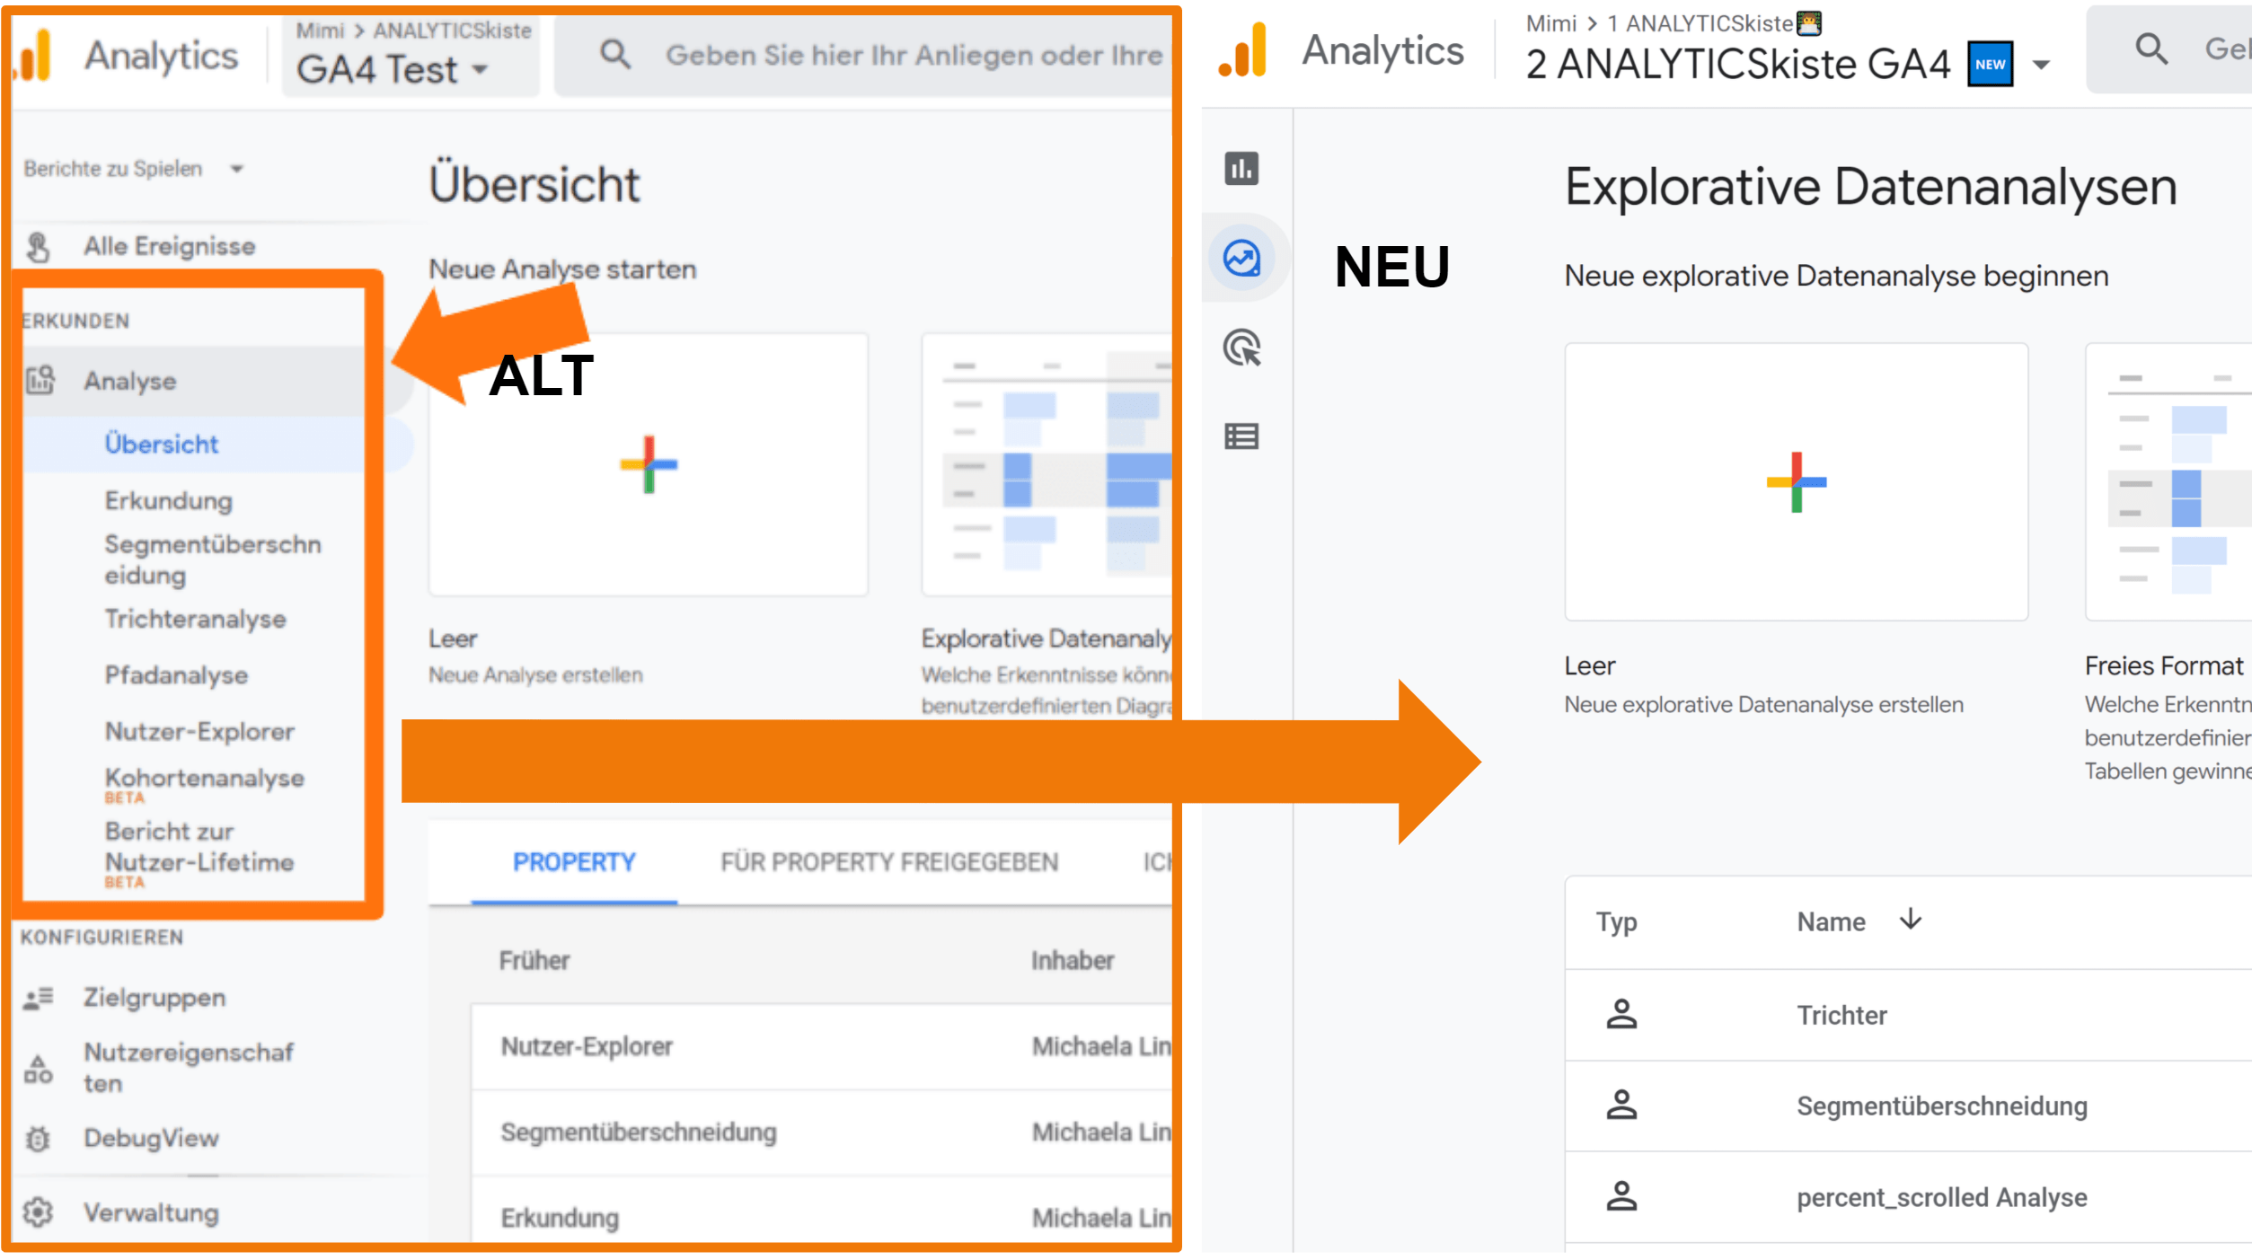
Task: Click the Nutzereigenschaften icon
Action: click(x=38, y=1069)
